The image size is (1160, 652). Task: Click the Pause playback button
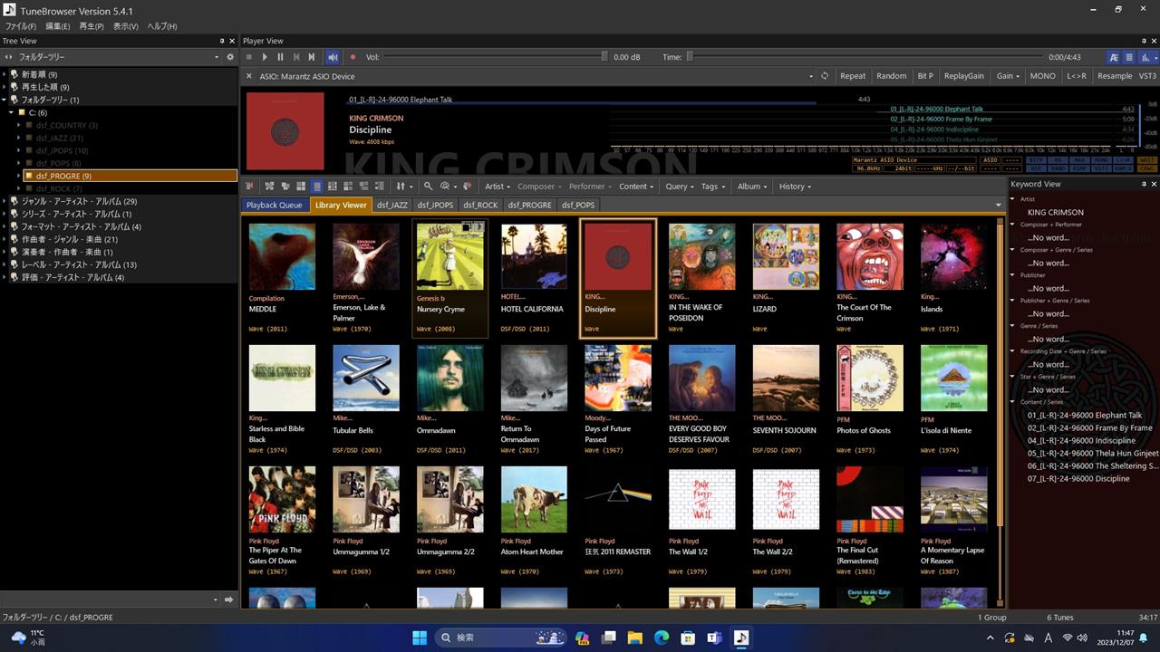[280, 57]
